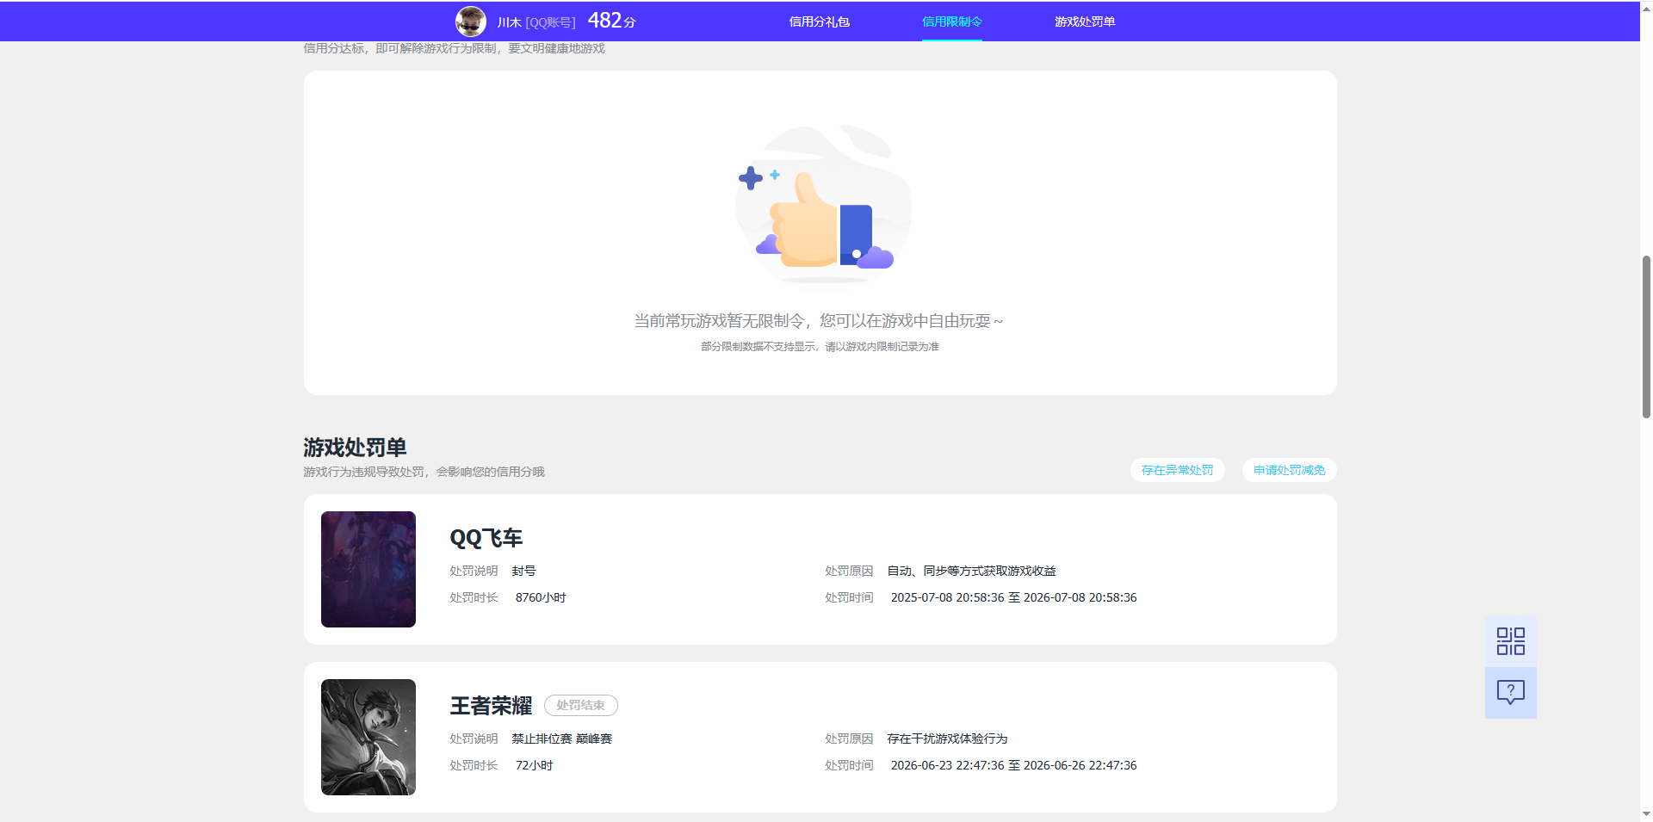This screenshot has height=822, width=1653.
Task: Click the 部分限制数据不支持显示 note
Action: pos(820,347)
